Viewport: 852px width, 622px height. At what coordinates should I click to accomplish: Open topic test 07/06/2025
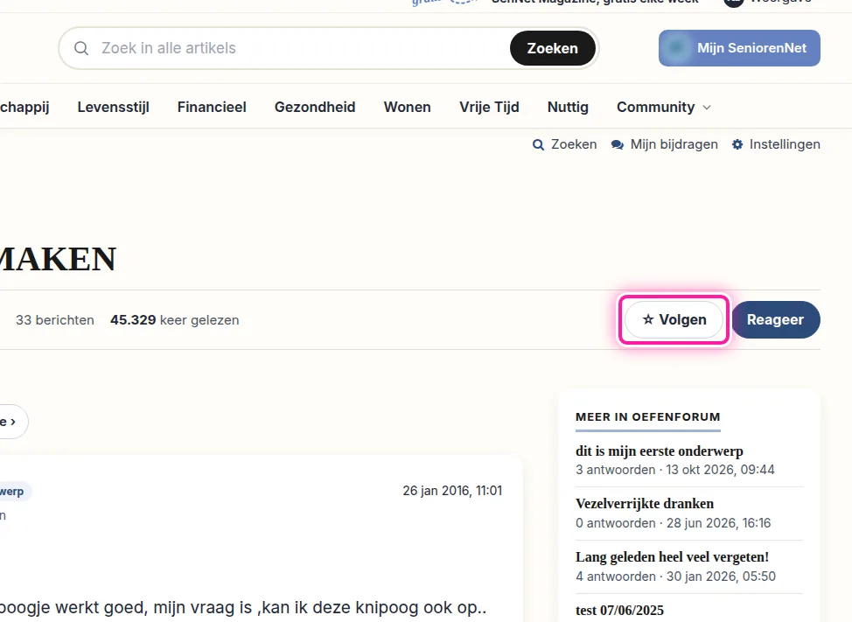point(619,610)
